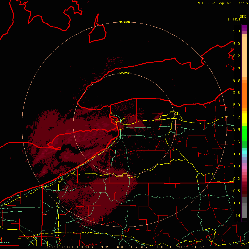Click the 4.2 value on color scale
This screenshot has height=249, width=249.
click(x=237, y=117)
